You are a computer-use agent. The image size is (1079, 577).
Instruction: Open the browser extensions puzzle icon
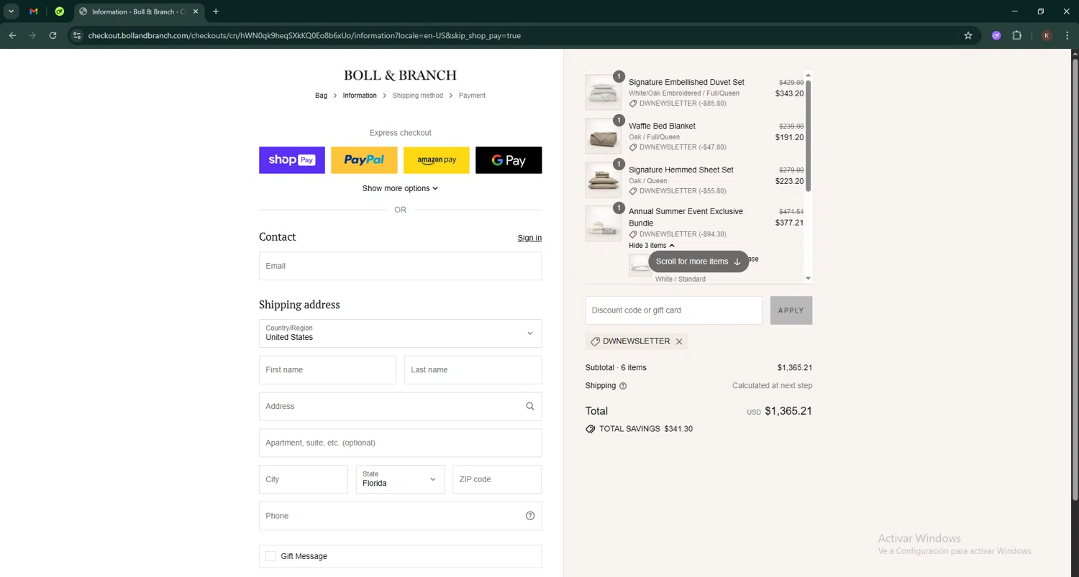[1016, 35]
